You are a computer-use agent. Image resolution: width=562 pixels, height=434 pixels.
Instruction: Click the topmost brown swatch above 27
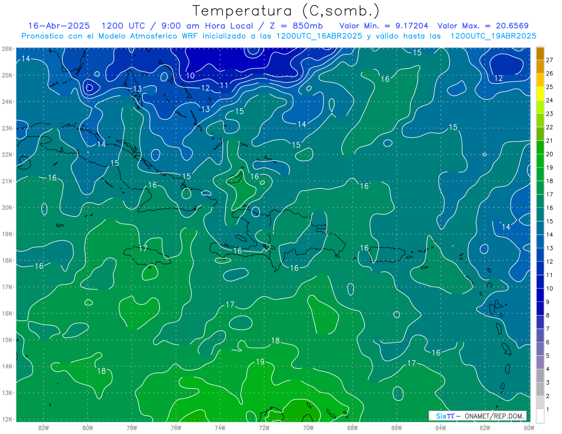tap(540, 53)
